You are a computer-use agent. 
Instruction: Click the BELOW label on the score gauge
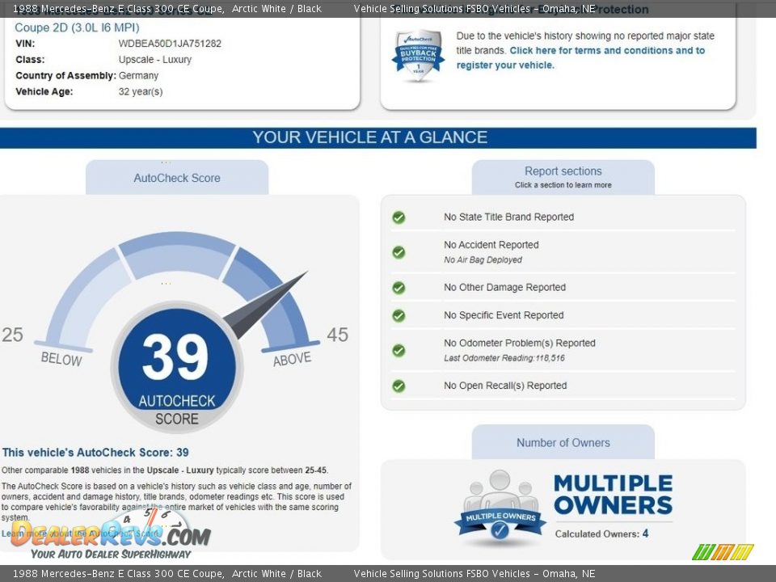[61, 359]
